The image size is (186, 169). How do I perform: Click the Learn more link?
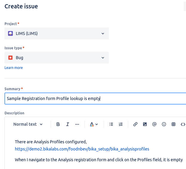(x=14, y=68)
